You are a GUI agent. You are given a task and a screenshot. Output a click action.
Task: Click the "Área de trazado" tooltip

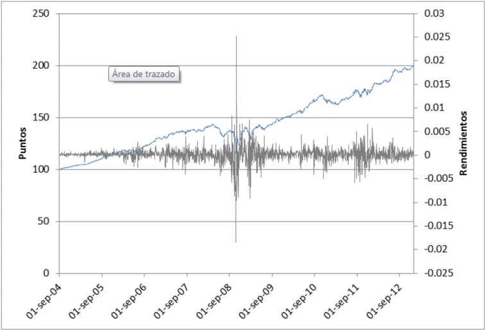[x=144, y=74]
